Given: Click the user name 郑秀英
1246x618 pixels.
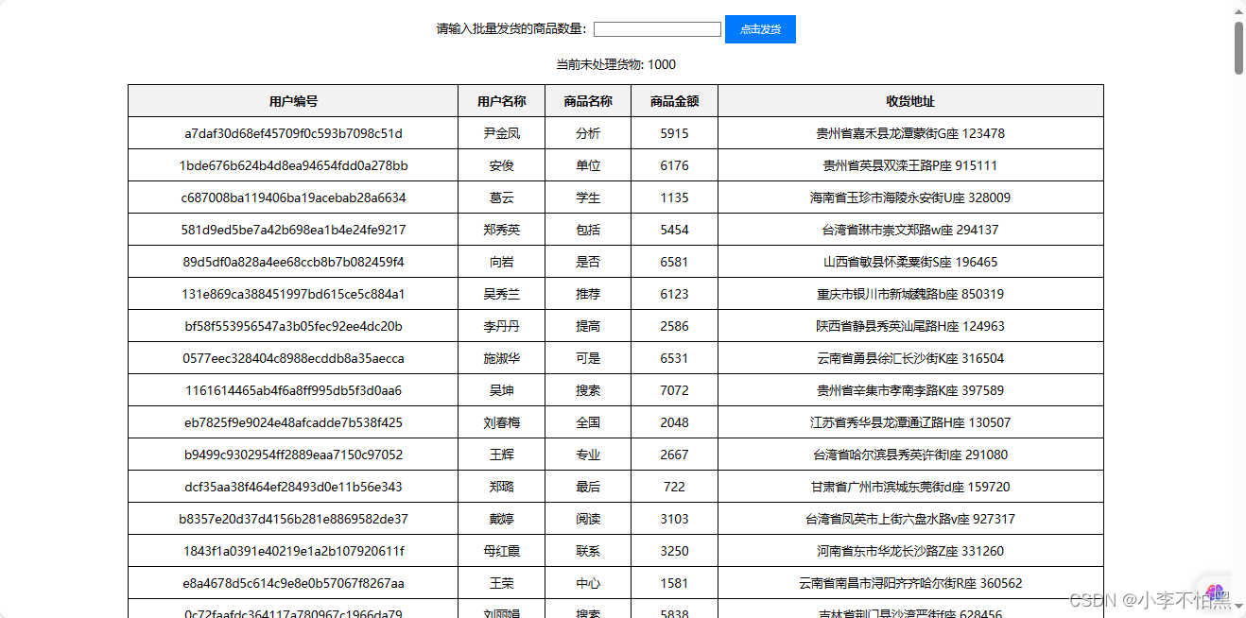Looking at the screenshot, I should pyautogui.click(x=502, y=230).
